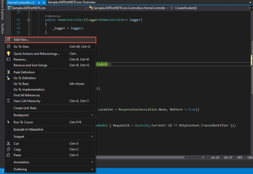
Task: Click the scissors Cut icon
Action: point(8,143)
